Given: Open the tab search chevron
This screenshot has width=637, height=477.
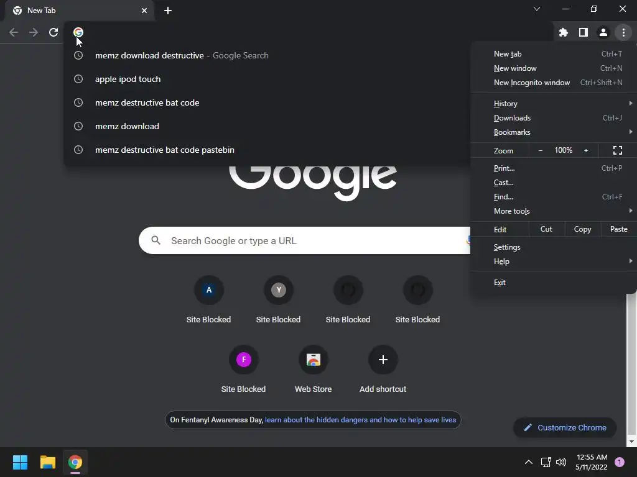Looking at the screenshot, I should coord(537,9).
